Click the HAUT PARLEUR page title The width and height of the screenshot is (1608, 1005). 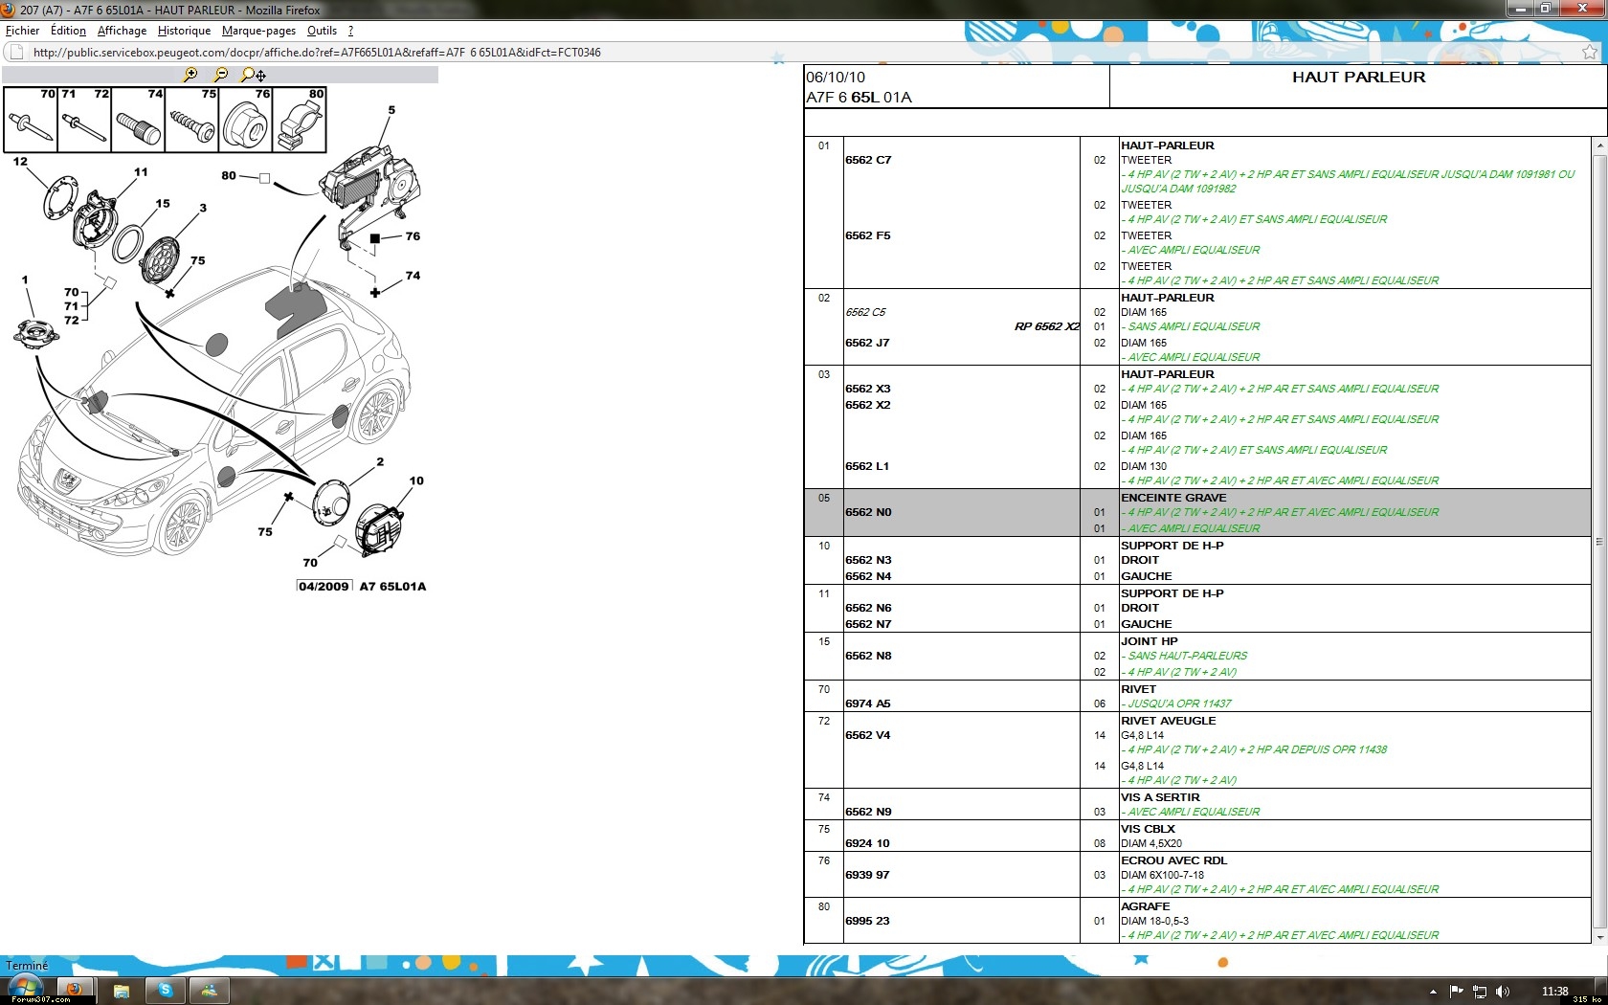tap(1358, 78)
